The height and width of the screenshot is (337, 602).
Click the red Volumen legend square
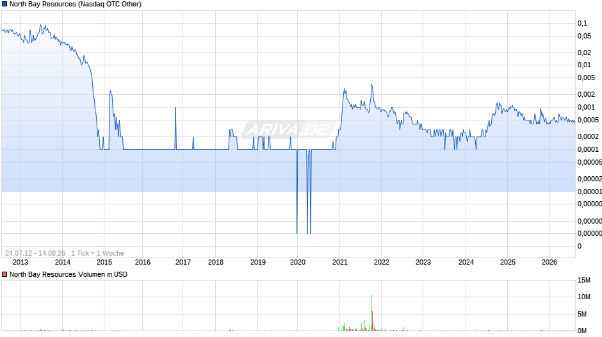click(4, 274)
